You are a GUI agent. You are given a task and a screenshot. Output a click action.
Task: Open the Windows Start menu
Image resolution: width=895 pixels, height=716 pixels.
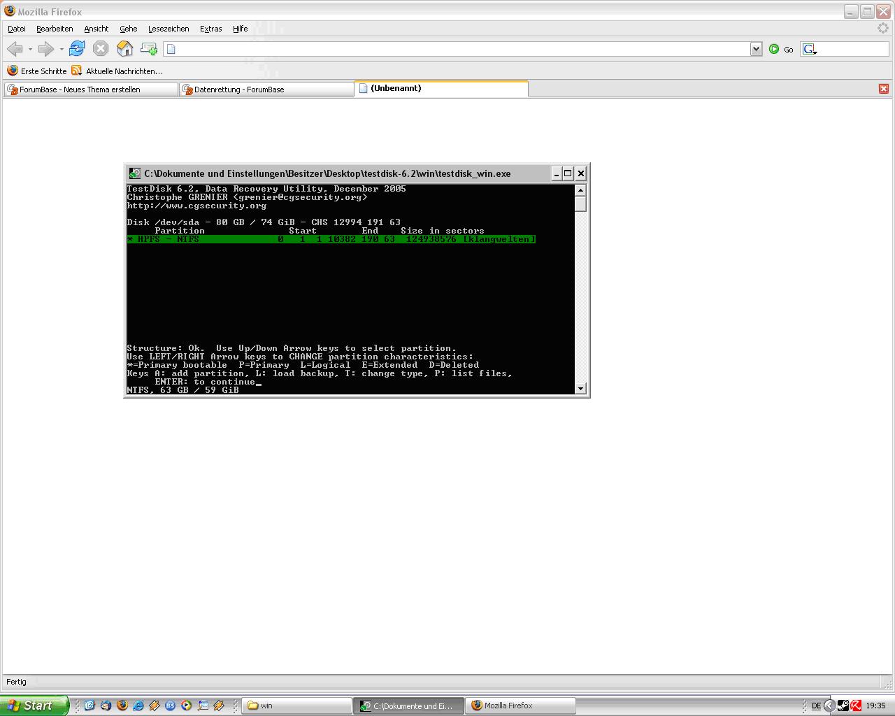(x=34, y=706)
